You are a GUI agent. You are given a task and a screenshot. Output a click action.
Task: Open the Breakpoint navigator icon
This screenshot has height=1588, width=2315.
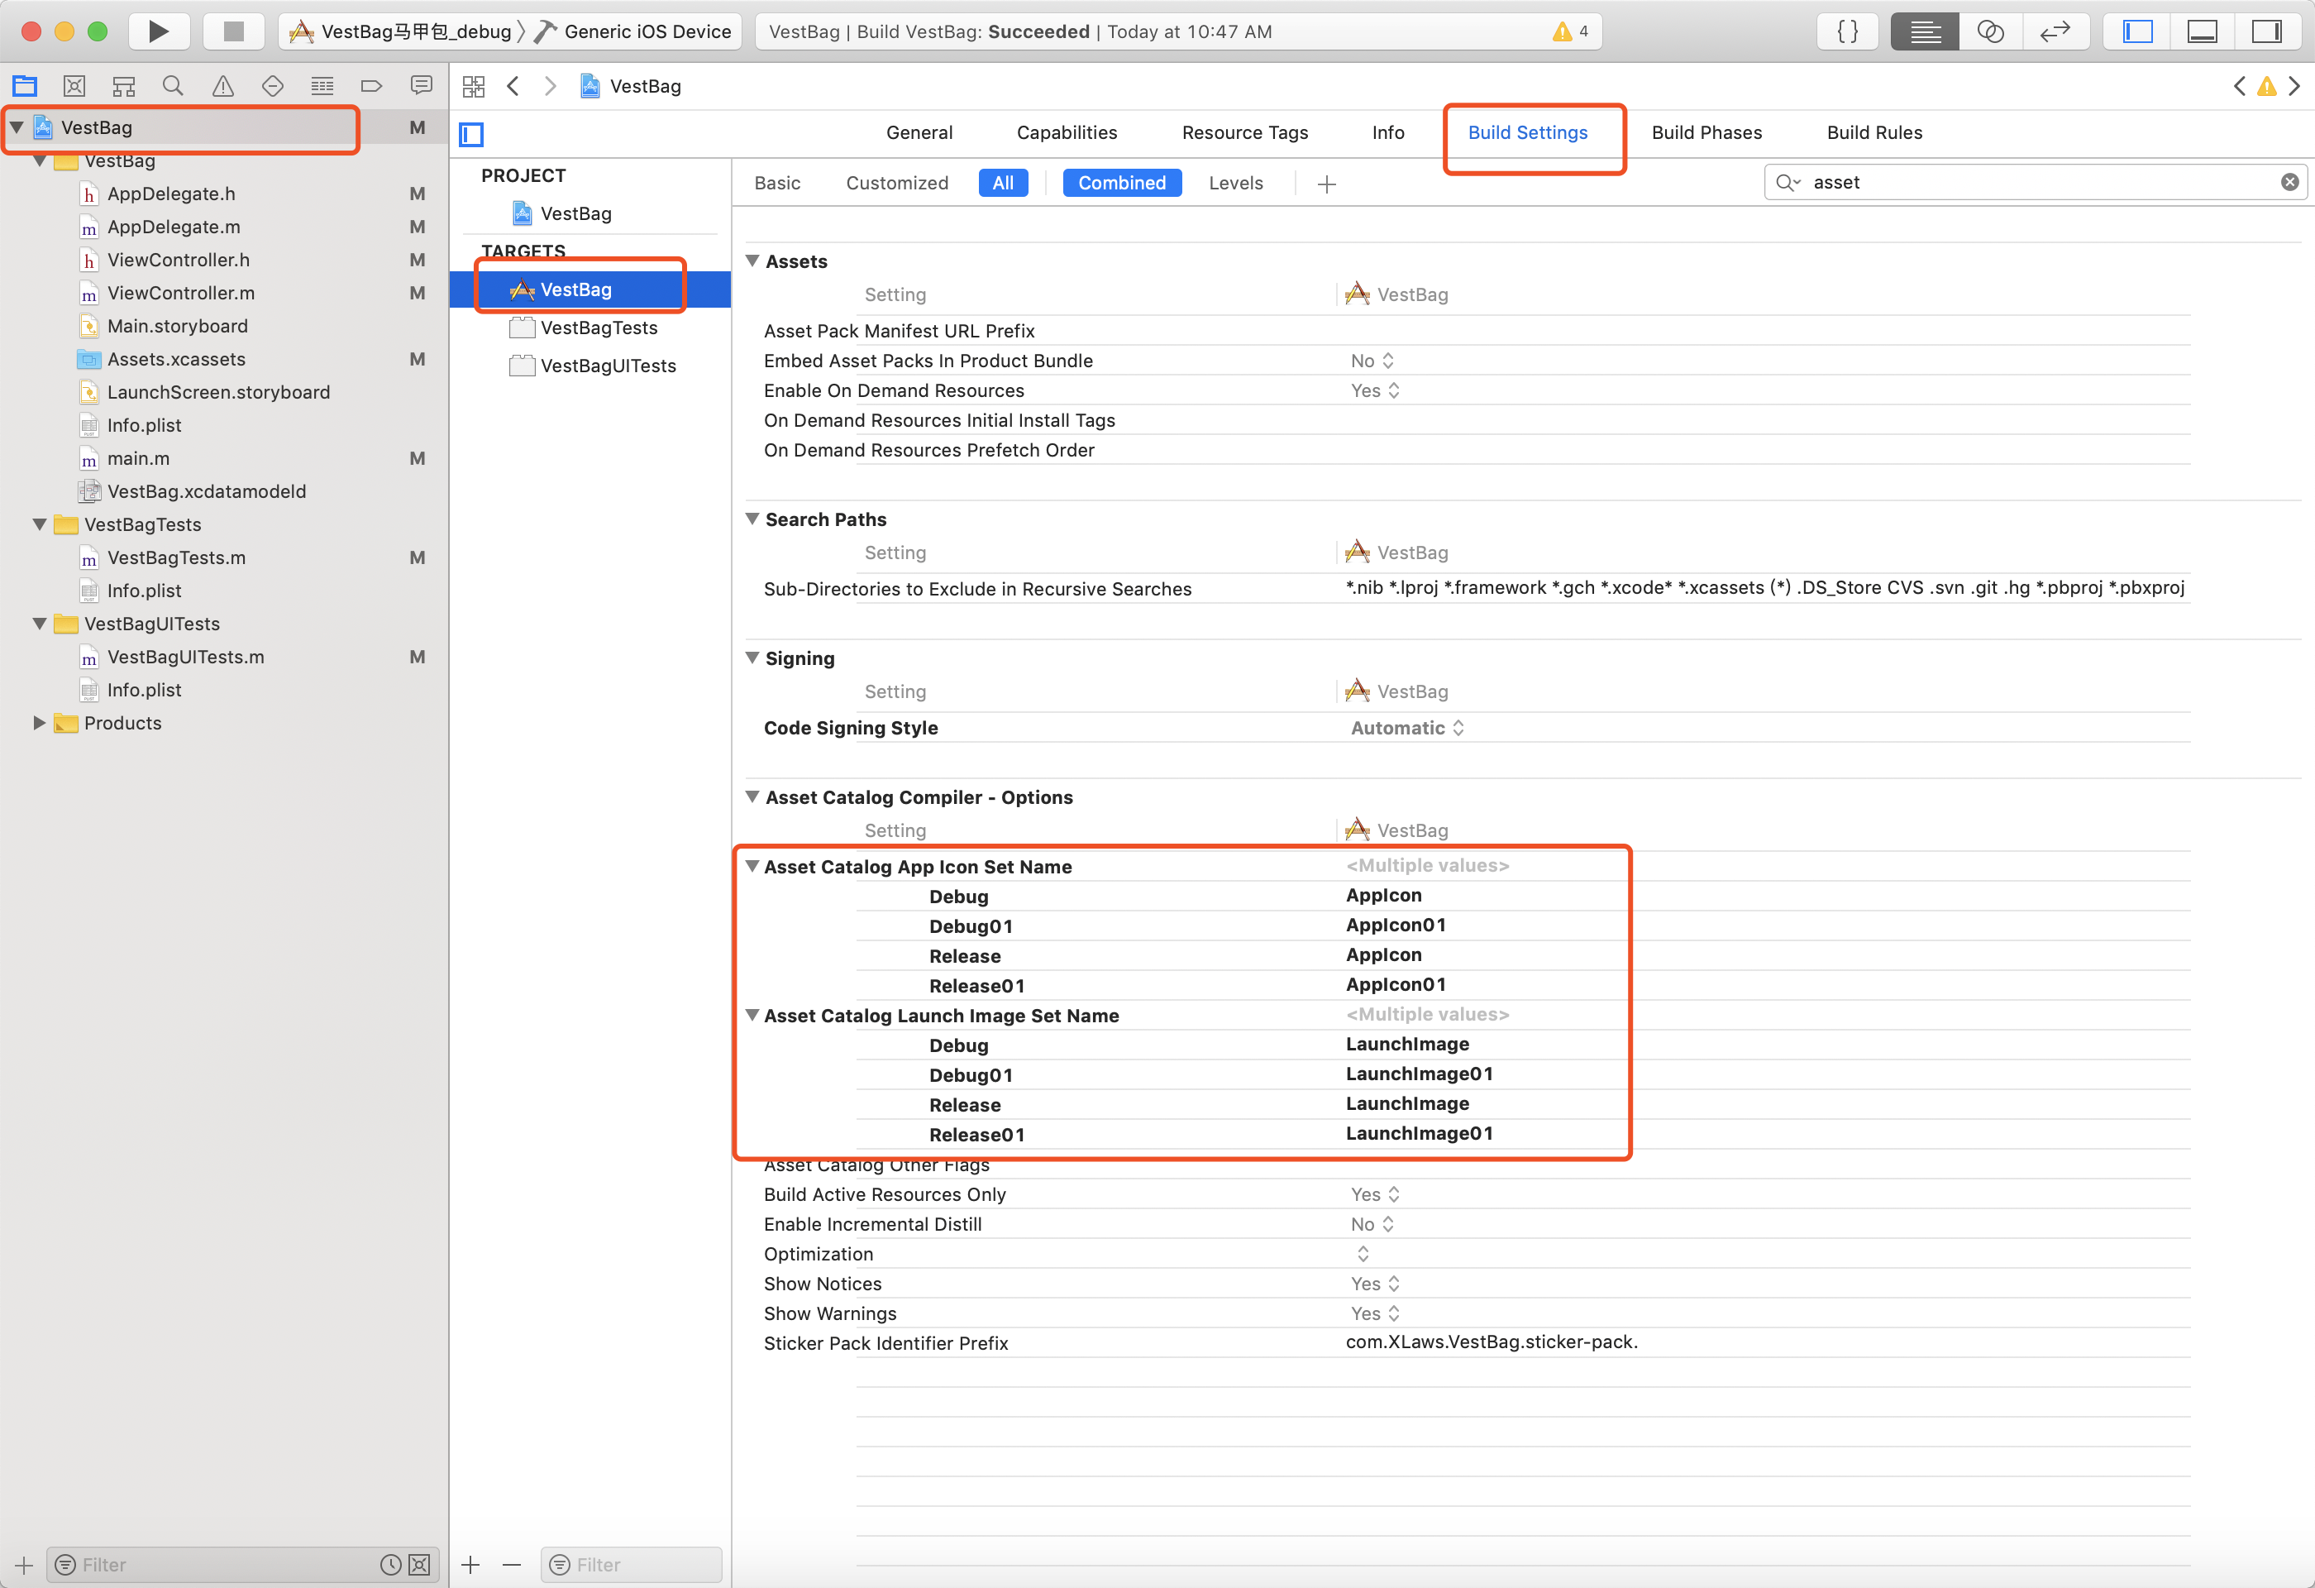coord(371,87)
